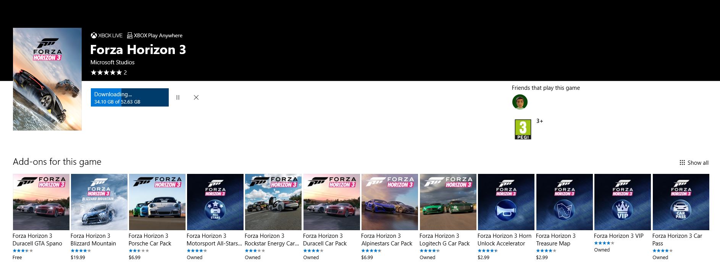Click the Downloading progress bar
720x277 pixels.
click(130, 97)
